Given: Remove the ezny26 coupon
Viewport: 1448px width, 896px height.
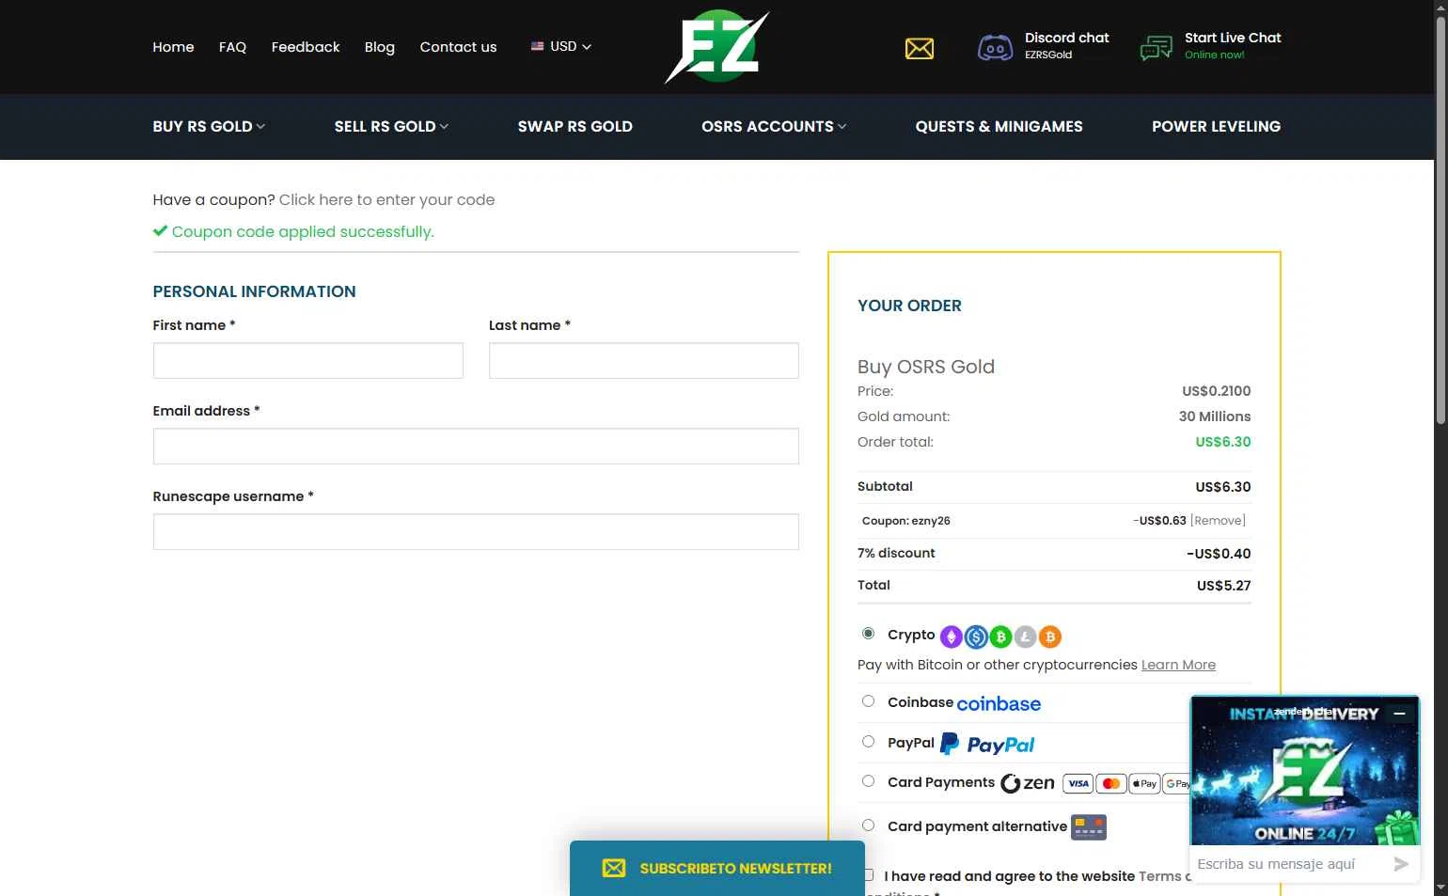Looking at the screenshot, I should click(1218, 520).
